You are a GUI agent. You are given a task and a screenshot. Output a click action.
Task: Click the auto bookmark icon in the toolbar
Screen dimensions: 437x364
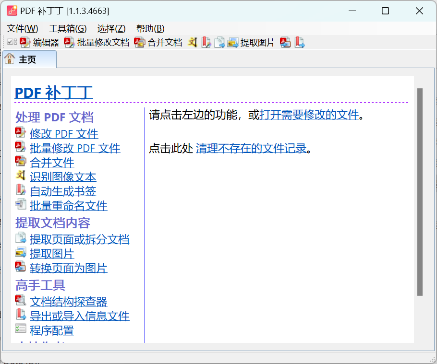(206, 43)
